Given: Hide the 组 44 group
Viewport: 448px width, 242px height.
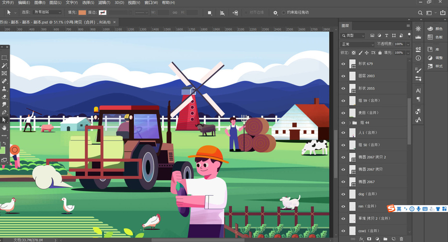Looking at the screenshot, I should 343,123.
